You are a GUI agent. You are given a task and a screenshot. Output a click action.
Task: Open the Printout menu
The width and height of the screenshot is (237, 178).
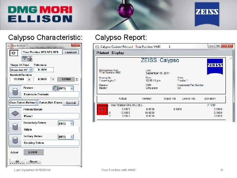pyautogui.click(x=103, y=53)
